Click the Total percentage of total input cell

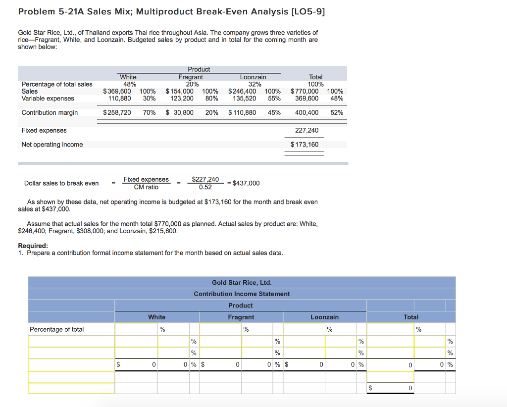click(390, 329)
